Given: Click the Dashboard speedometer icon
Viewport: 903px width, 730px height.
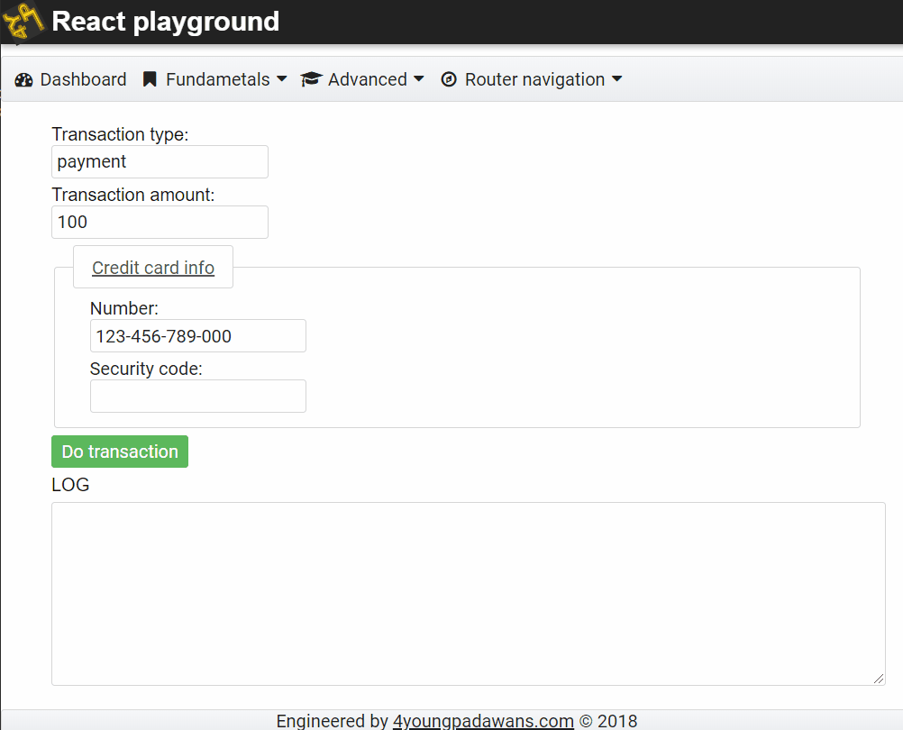Looking at the screenshot, I should tap(23, 79).
